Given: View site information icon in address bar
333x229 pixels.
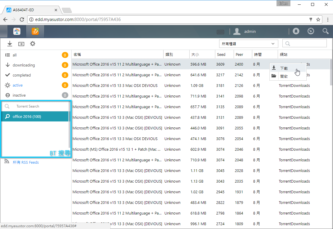Looking at the screenshot, I should (31, 20).
